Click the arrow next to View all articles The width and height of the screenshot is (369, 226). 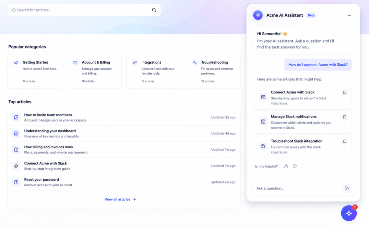(x=134, y=200)
